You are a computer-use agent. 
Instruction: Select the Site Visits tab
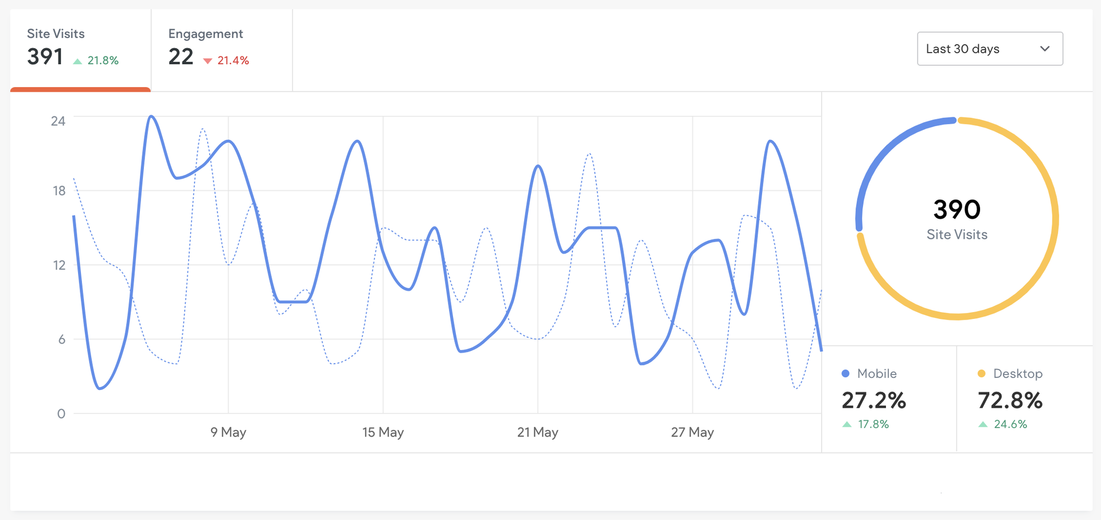click(x=80, y=49)
